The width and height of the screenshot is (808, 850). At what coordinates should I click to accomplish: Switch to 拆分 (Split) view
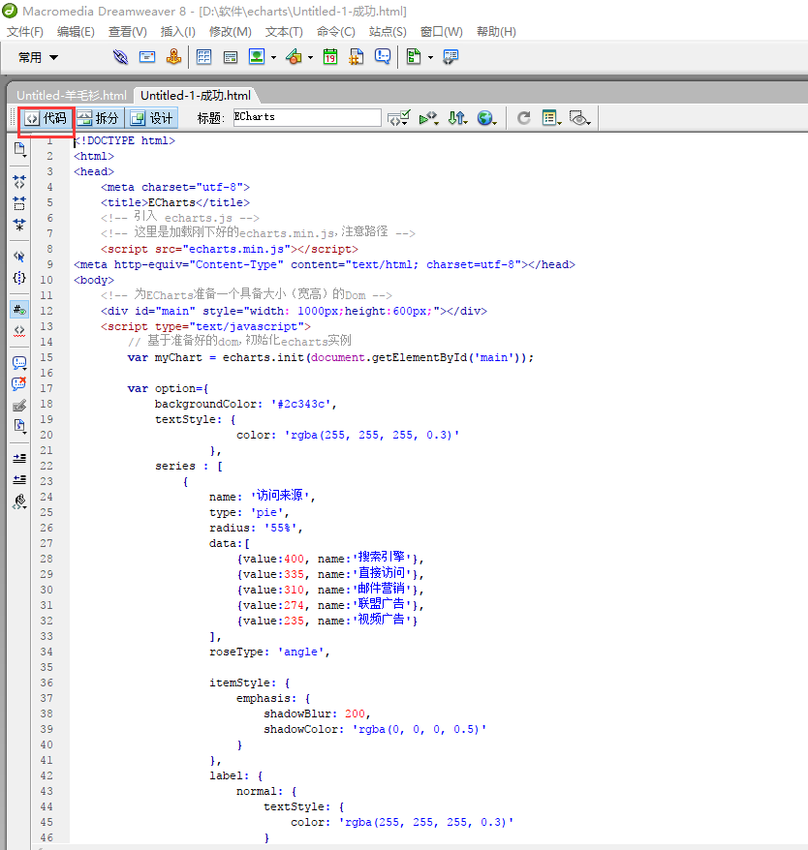[99, 118]
